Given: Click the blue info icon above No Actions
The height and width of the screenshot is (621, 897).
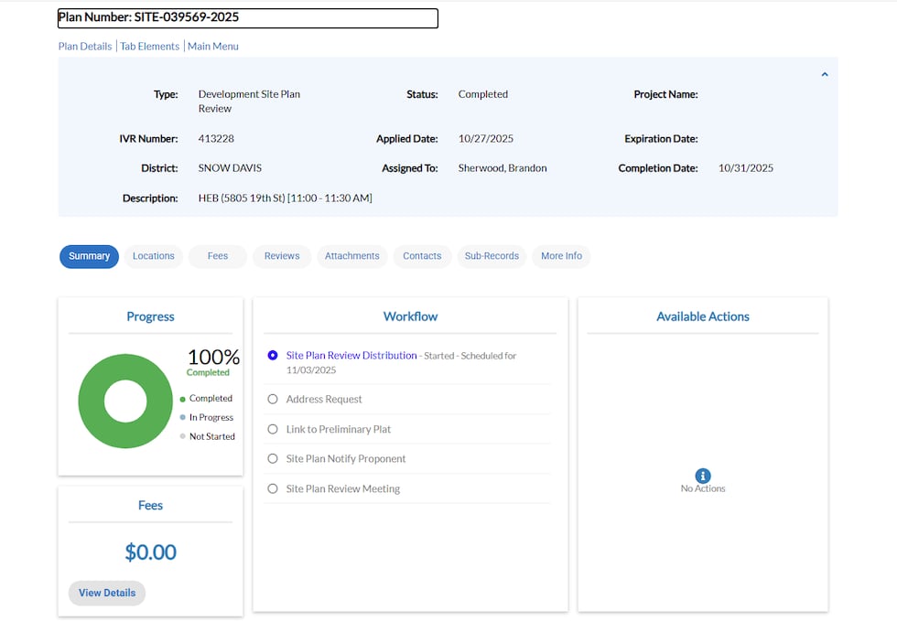Looking at the screenshot, I should click(703, 476).
